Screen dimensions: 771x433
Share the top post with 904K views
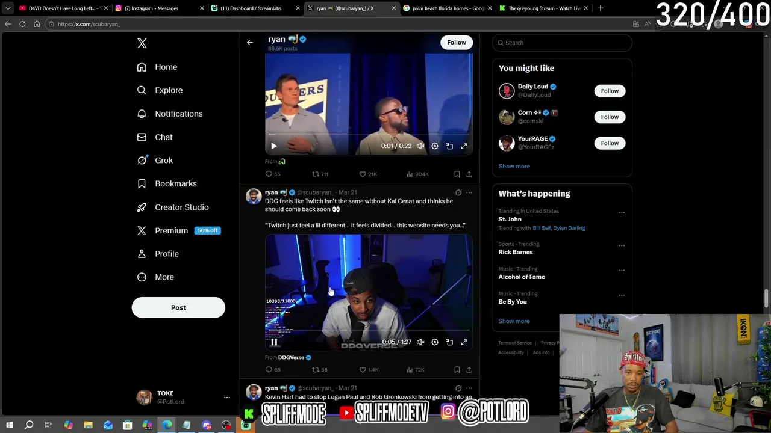click(469, 174)
